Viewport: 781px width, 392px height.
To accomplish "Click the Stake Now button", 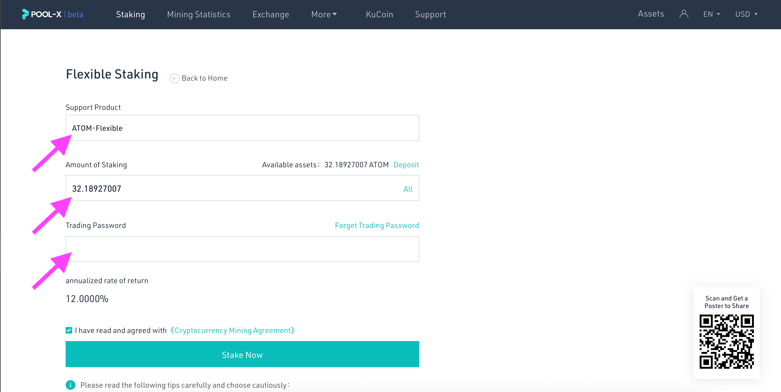I will [242, 355].
